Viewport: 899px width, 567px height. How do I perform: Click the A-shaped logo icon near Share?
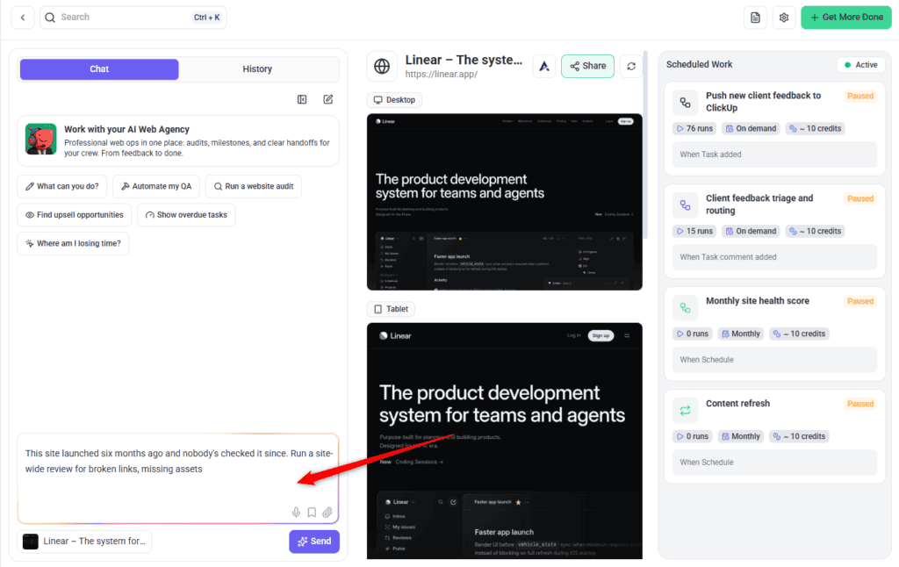(544, 66)
